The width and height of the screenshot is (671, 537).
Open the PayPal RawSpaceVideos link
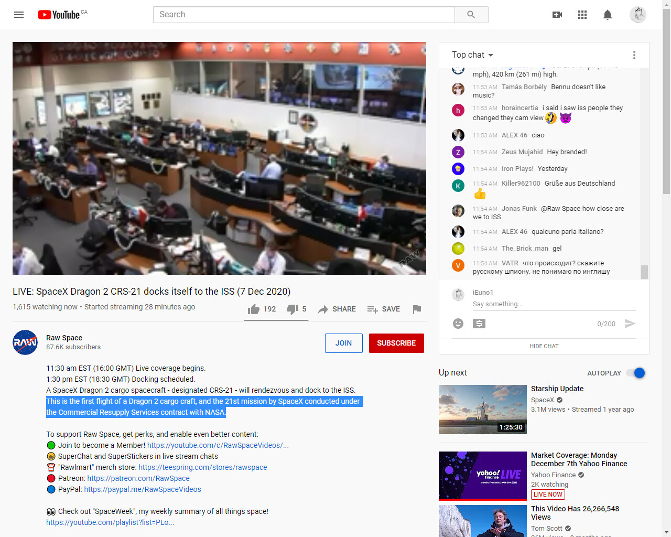click(x=143, y=489)
